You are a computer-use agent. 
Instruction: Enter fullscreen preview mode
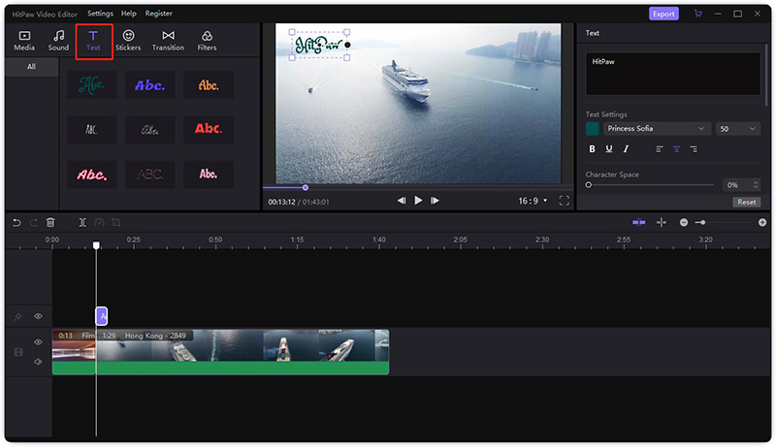click(565, 201)
